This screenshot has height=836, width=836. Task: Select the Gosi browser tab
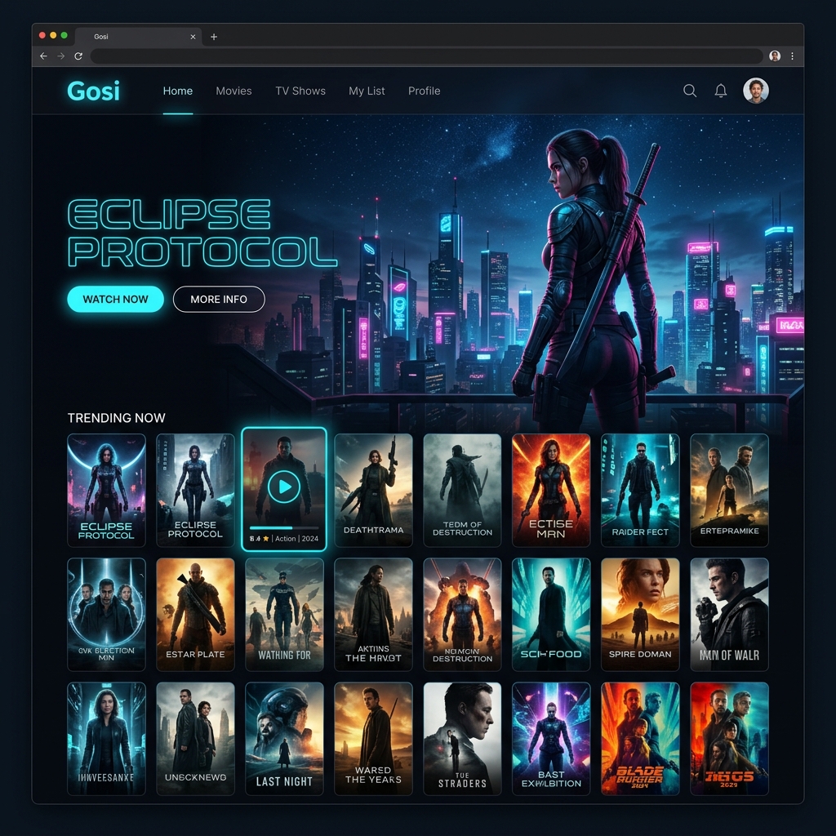[x=139, y=37]
